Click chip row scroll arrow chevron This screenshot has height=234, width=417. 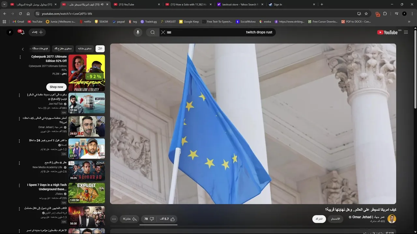pyautogui.click(x=23, y=49)
